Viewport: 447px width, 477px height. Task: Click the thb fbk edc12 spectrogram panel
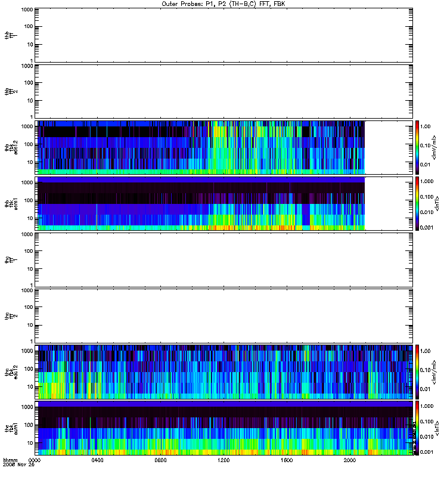[224, 147]
